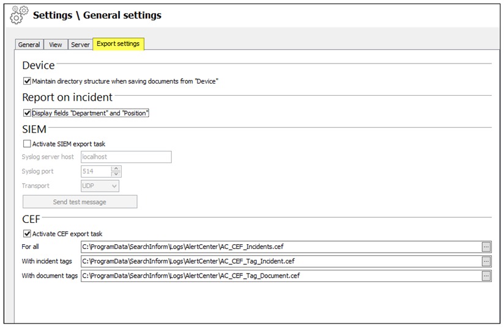Viewport: 504px width, 329px height.
Task: Click the Syslog server host field
Action: pos(126,157)
